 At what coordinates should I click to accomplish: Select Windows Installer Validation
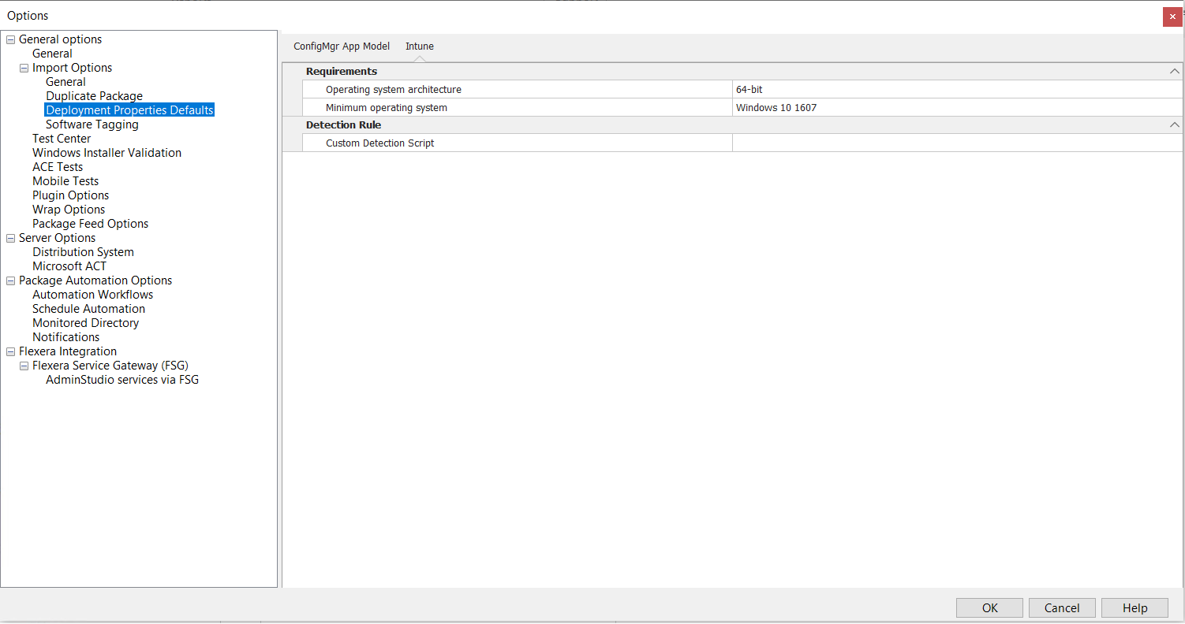(107, 152)
